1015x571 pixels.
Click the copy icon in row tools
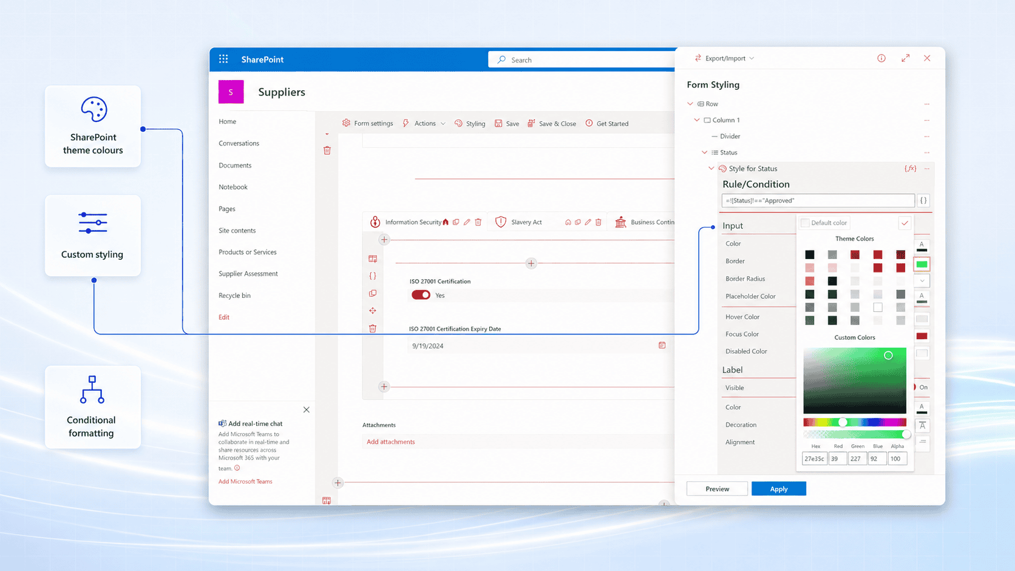click(373, 294)
